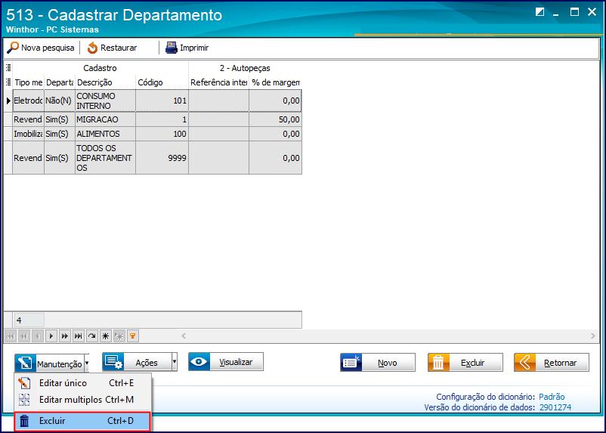
Task: Click the code cell 101
Action: point(162,101)
